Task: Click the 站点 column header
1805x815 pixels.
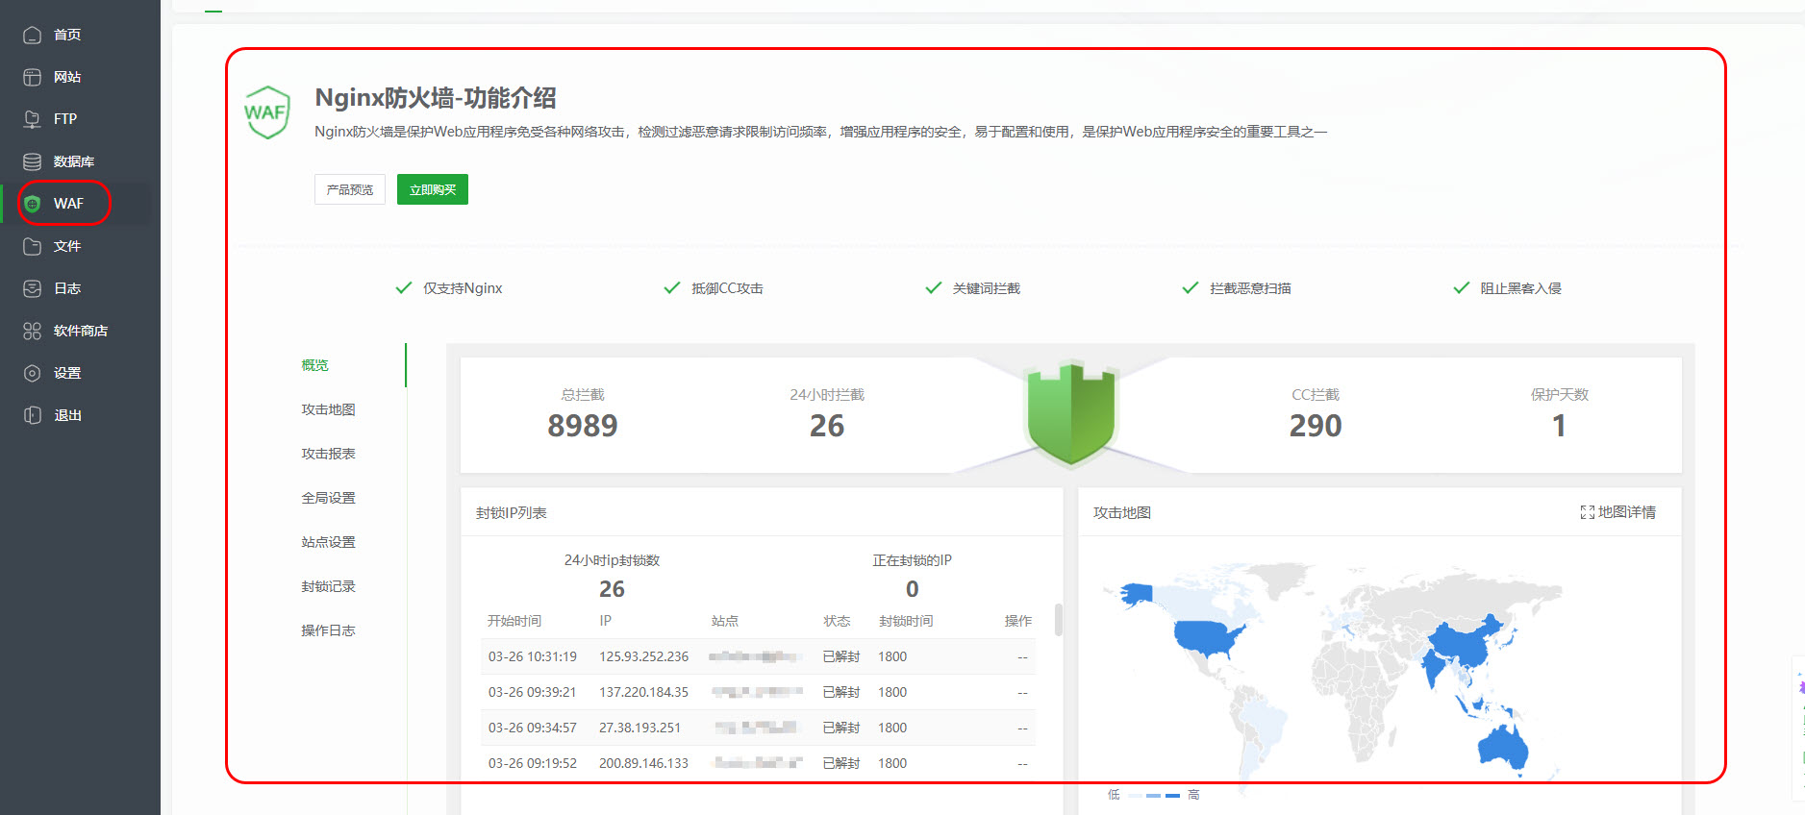Action: pos(725,621)
